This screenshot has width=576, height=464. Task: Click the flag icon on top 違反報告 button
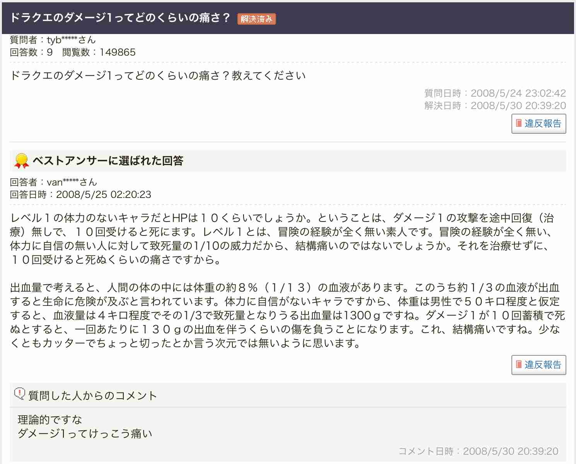518,123
